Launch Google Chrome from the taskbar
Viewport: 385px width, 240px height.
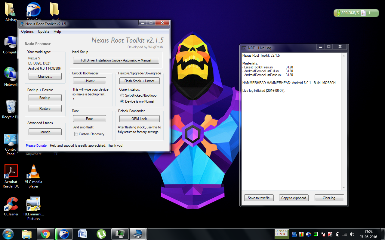pos(45,234)
